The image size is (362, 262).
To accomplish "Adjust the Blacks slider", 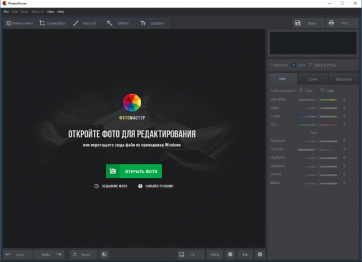I will coord(318,183).
